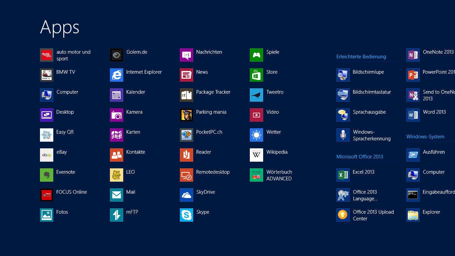Launch the Explorer folder icon
This screenshot has width=455, height=256.
pos(413,215)
